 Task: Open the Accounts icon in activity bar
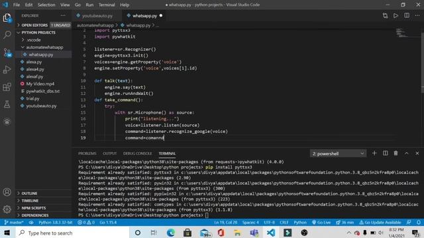7,192
